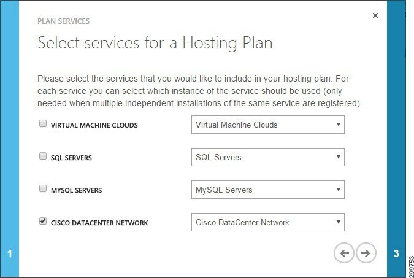The width and height of the screenshot is (414, 278).
Task: Jump to wizard step 1 strip
Action: pos(9,139)
